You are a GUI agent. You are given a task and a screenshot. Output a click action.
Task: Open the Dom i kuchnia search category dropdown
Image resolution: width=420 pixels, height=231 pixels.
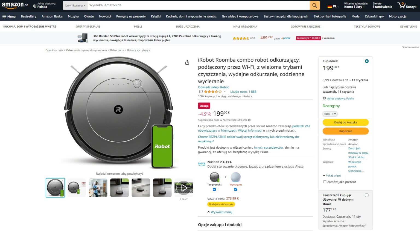point(75,5)
